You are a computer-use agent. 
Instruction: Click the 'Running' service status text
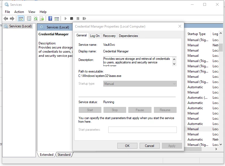pos(109,102)
